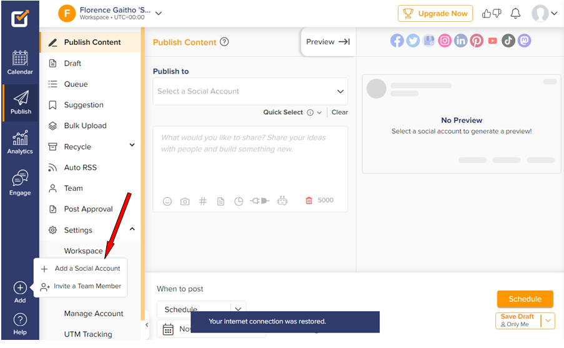The height and width of the screenshot is (348, 564).
Task: Collapse the Settings submenu chevron
Action: pyautogui.click(x=132, y=229)
